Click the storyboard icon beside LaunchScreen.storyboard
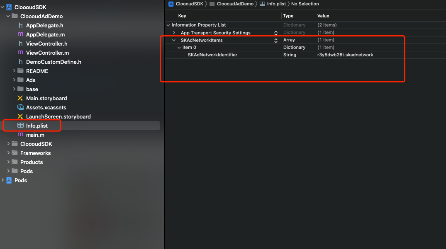 (20, 116)
